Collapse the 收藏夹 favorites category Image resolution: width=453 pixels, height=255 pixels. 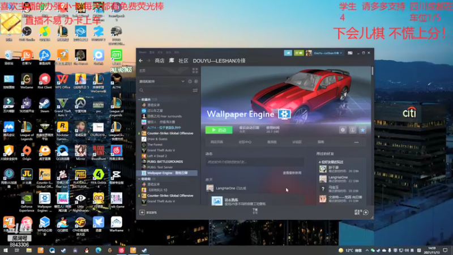pos(139,100)
